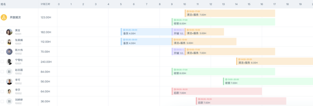Click the 姓名 column header

[3, 4]
